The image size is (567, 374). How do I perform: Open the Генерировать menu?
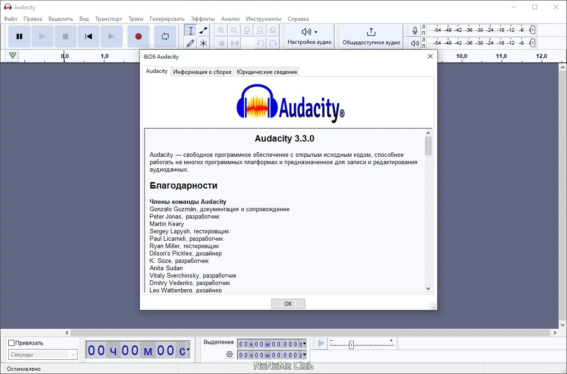click(167, 19)
